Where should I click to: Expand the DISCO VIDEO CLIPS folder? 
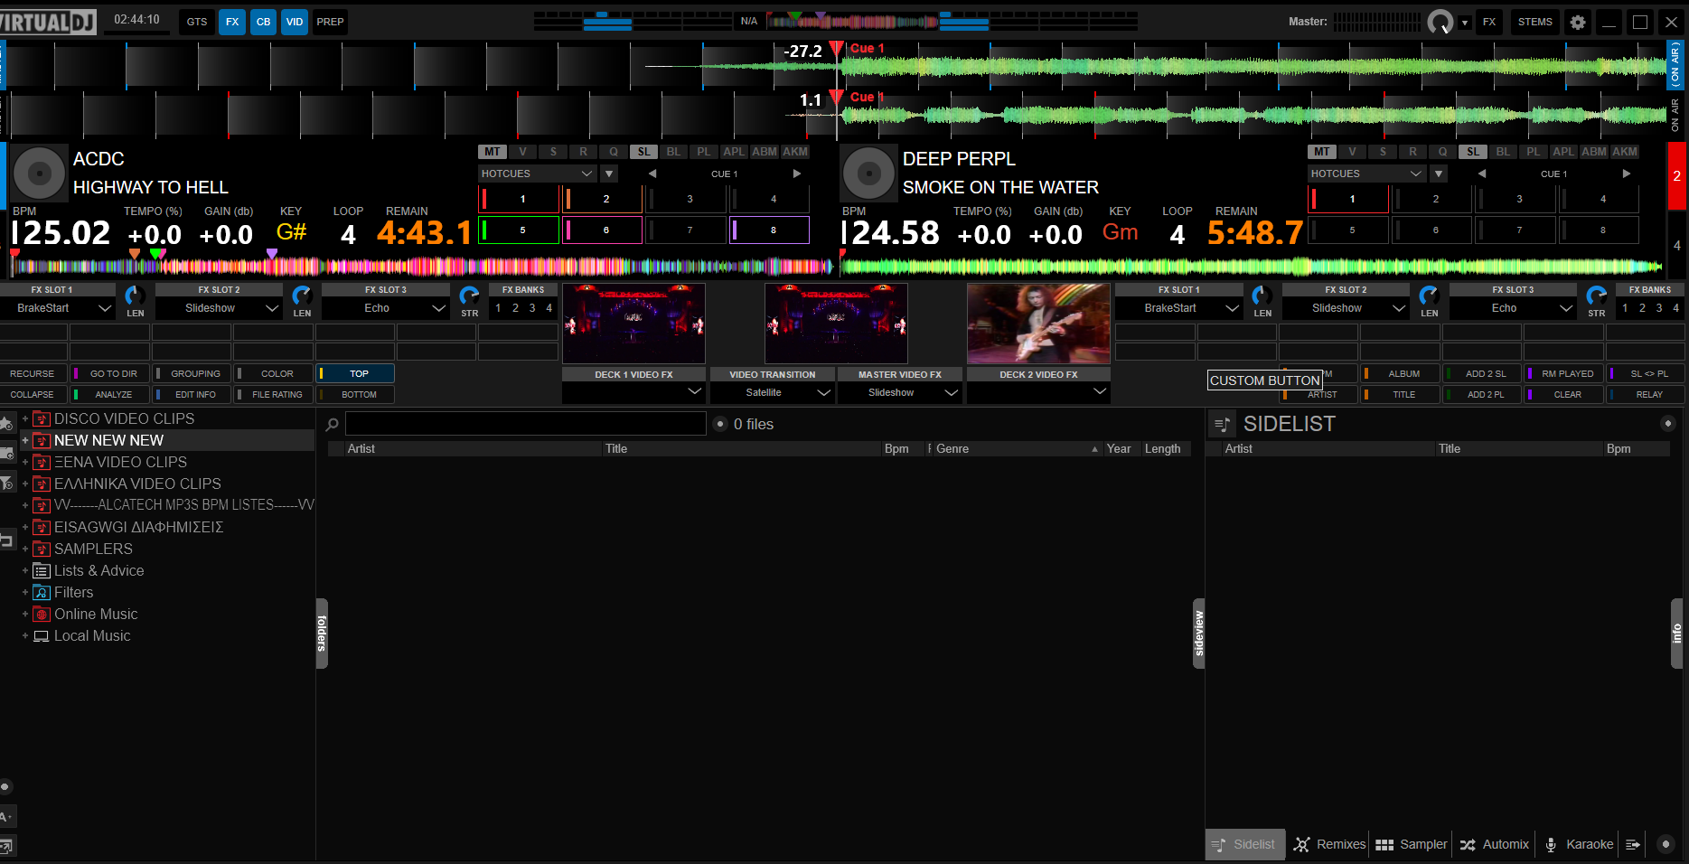[x=25, y=418]
